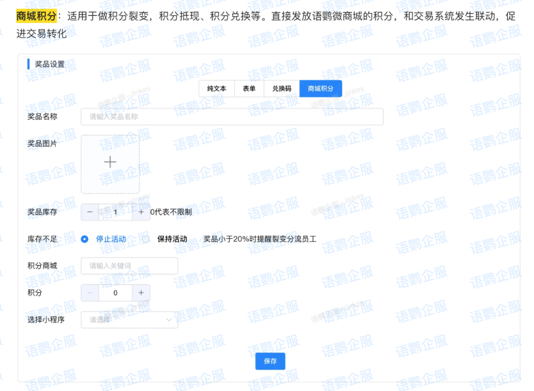The height and width of the screenshot is (391, 534).
Task: Click the minus button for 积分
Action: (x=89, y=293)
